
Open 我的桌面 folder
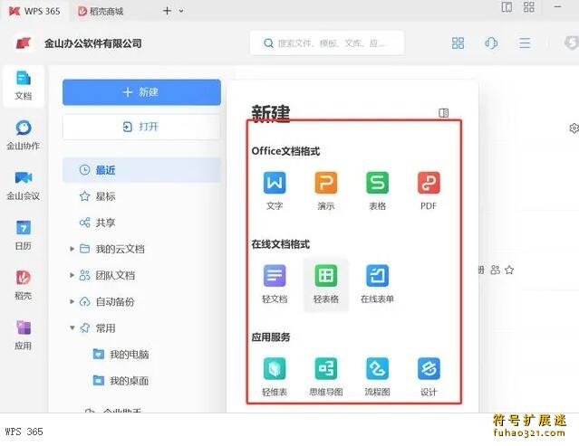(121, 381)
